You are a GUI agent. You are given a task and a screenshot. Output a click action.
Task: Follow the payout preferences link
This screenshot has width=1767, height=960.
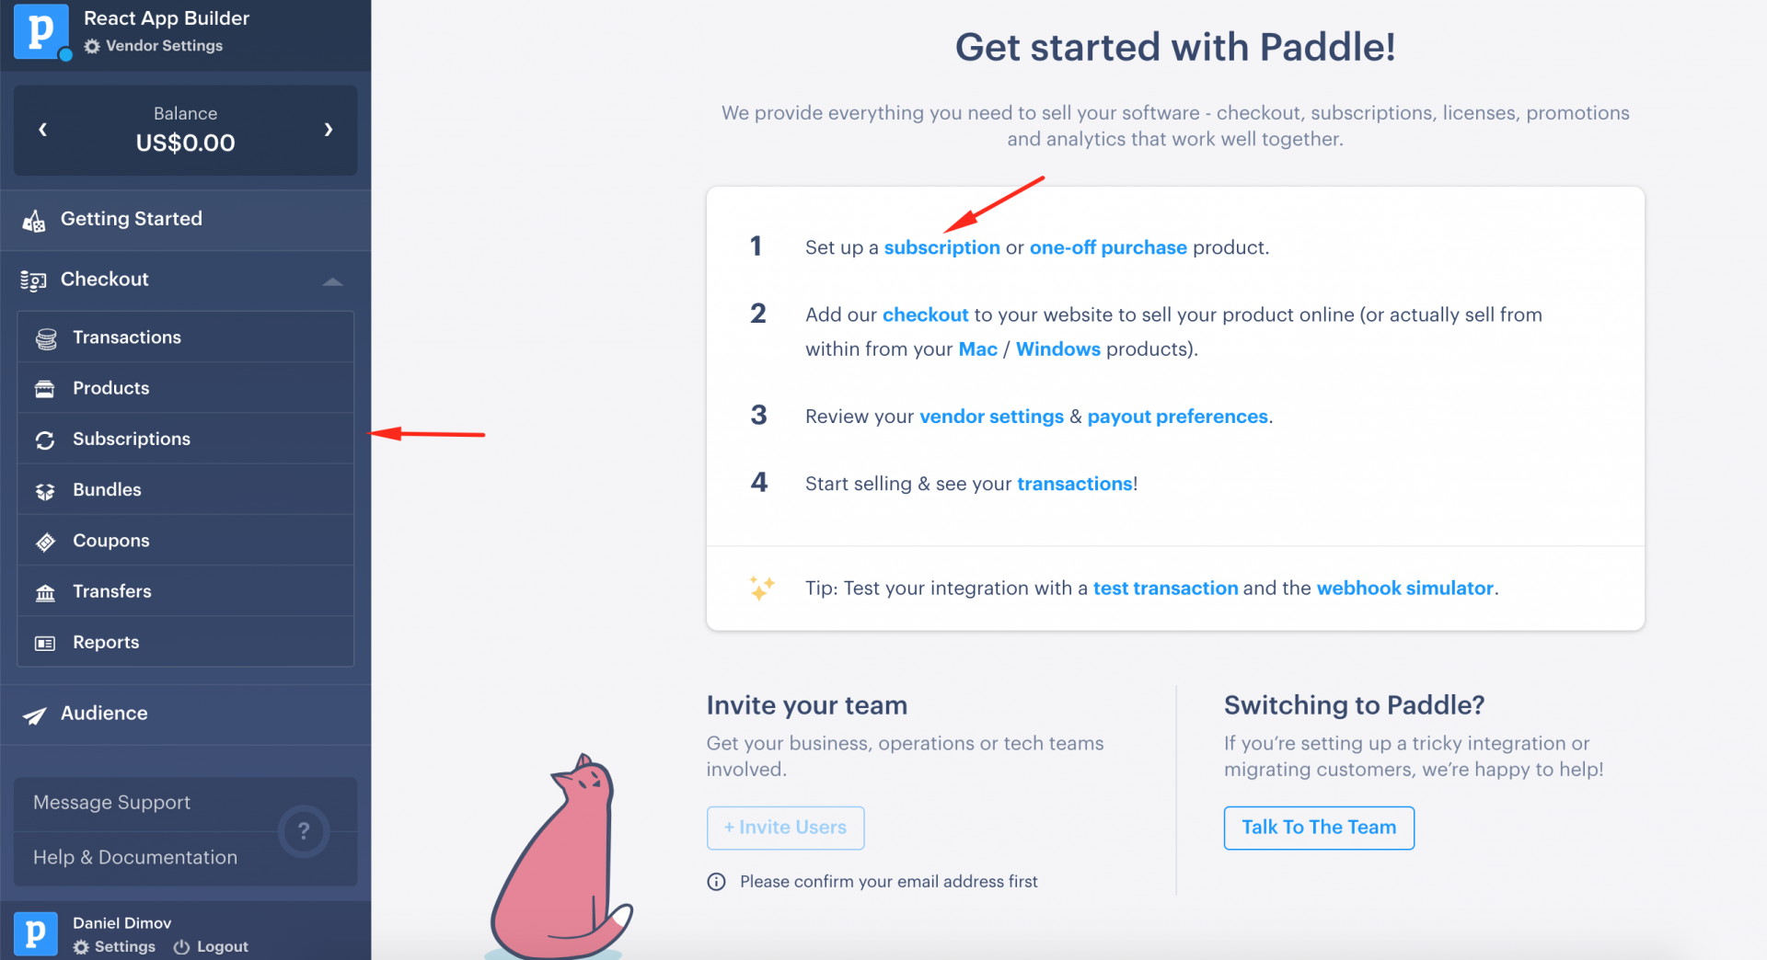coord(1177,417)
